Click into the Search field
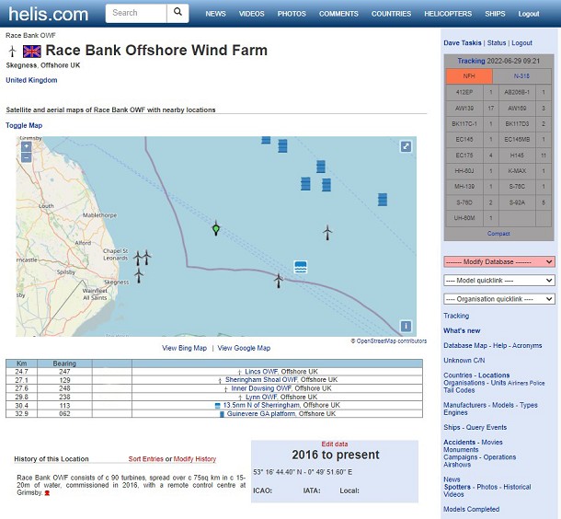 point(136,13)
